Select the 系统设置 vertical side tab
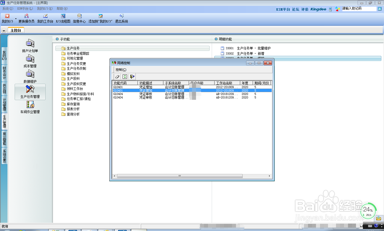Viewport: 384px width, 231px height. [4, 156]
